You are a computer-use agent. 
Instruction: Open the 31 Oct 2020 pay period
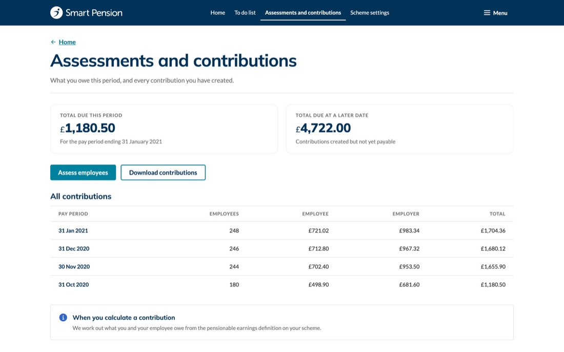(74, 285)
